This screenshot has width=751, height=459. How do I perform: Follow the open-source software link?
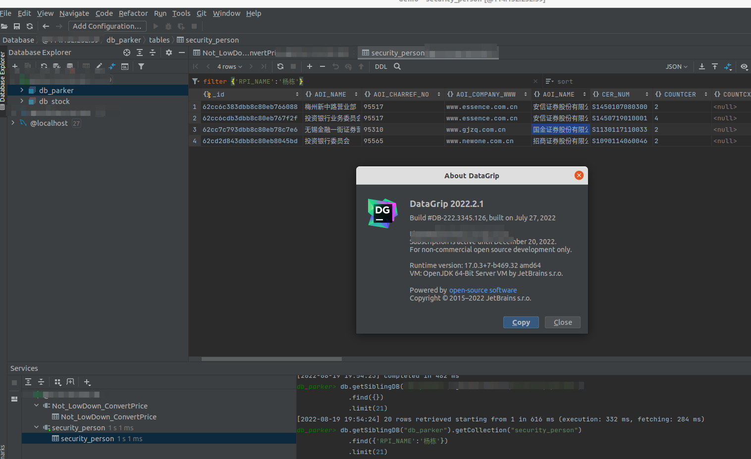[483, 290]
